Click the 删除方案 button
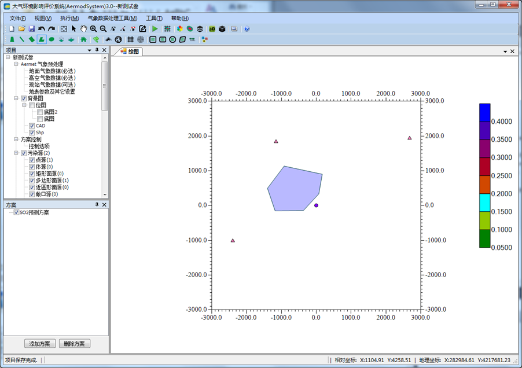The height and width of the screenshot is (368, 522). tap(75, 344)
